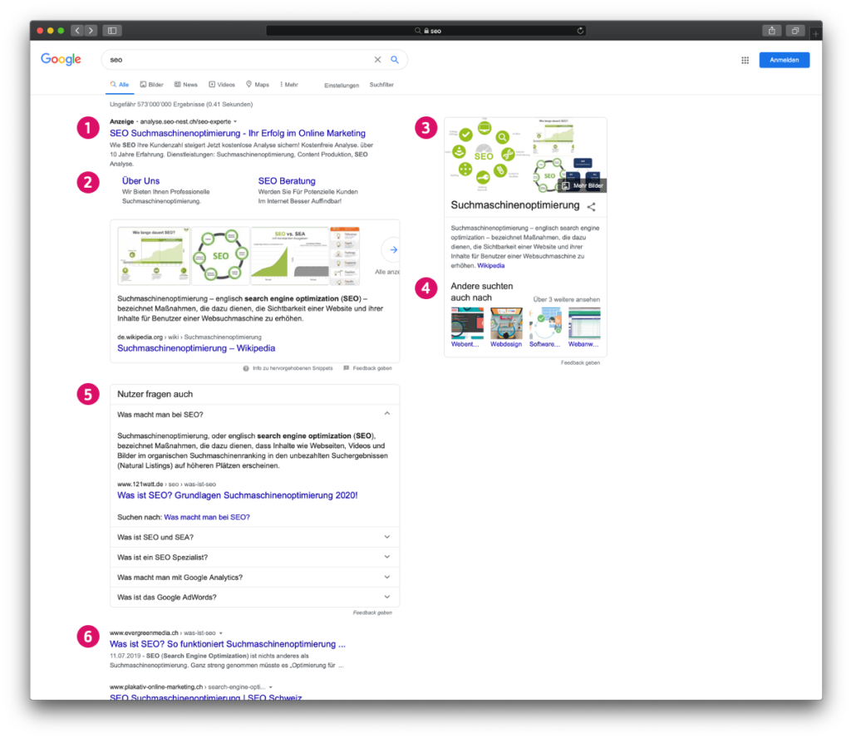
Task: Show all tabs overview button
Action: pyautogui.click(x=795, y=31)
